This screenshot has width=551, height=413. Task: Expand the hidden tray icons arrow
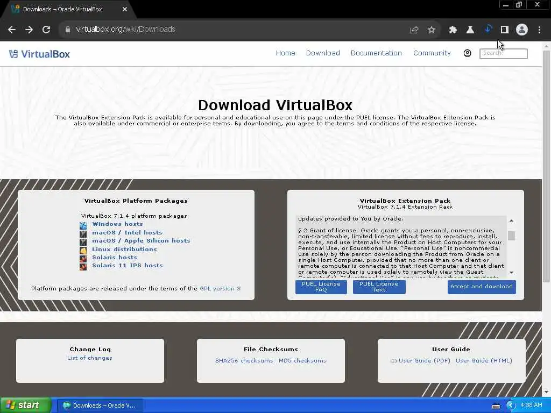[x=511, y=405]
